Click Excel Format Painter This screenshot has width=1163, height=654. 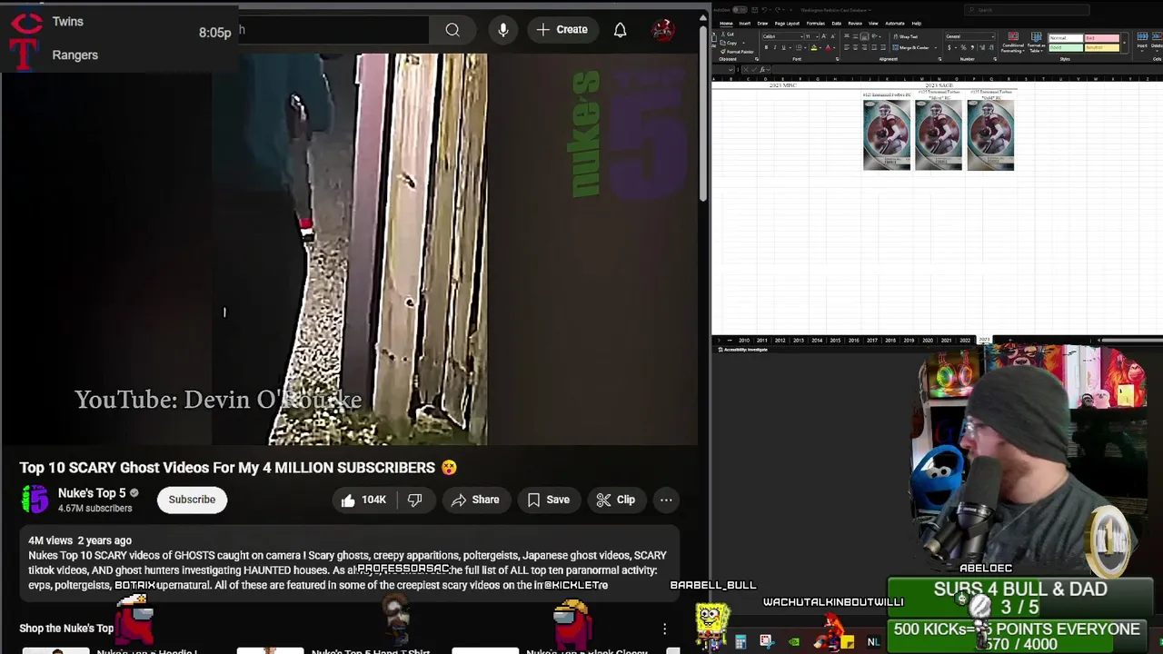tap(737, 52)
